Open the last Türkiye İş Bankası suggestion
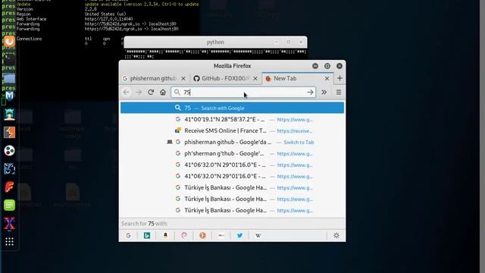 tap(232, 211)
